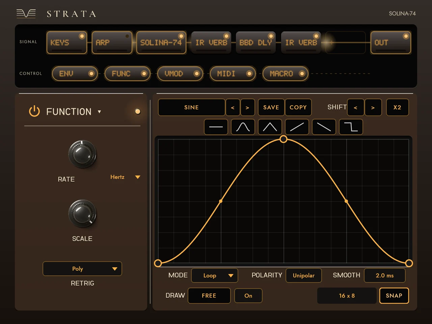Viewport: 432px width, 324px height.
Task: Toggle the KEYS module LED
Action: pos(82,36)
